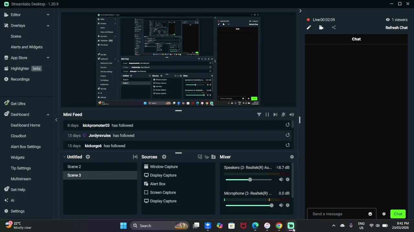Open Cloudbot page
Image resolution: width=414 pixels, height=232 pixels.
click(18, 136)
